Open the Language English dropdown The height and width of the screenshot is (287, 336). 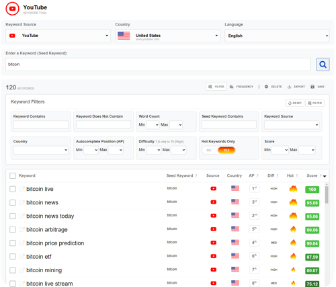pos(277,36)
